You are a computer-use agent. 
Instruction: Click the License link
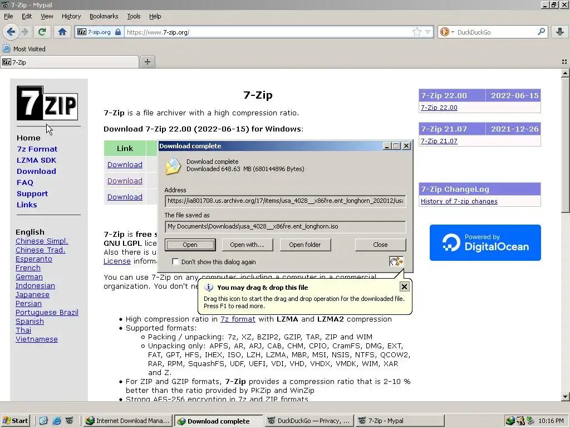click(x=117, y=261)
